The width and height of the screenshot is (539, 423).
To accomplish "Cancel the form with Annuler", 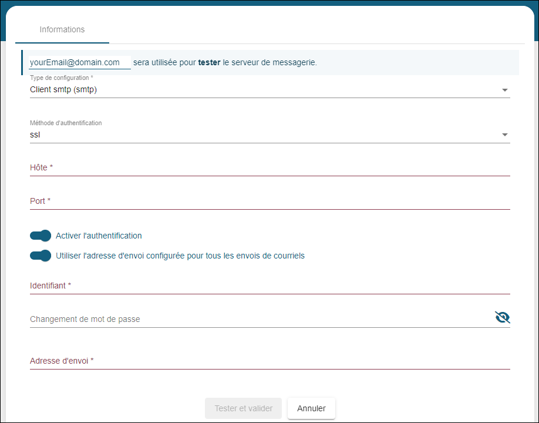I will (311, 408).
